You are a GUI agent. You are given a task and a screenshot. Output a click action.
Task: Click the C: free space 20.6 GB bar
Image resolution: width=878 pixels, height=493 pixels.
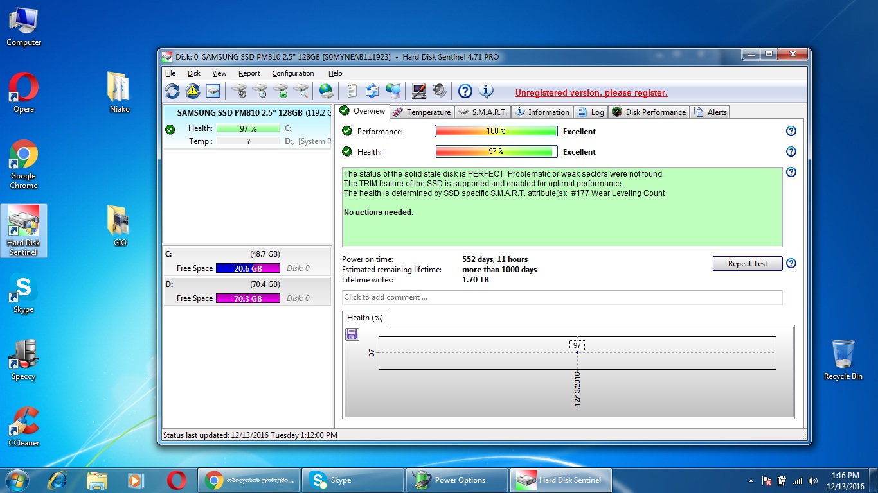click(247, 268)
